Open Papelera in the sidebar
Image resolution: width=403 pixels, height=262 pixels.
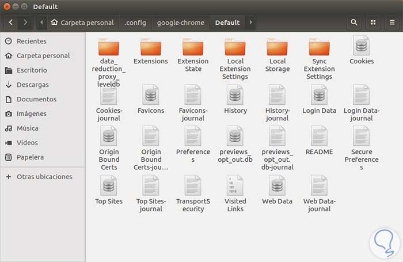click(43, 157)
